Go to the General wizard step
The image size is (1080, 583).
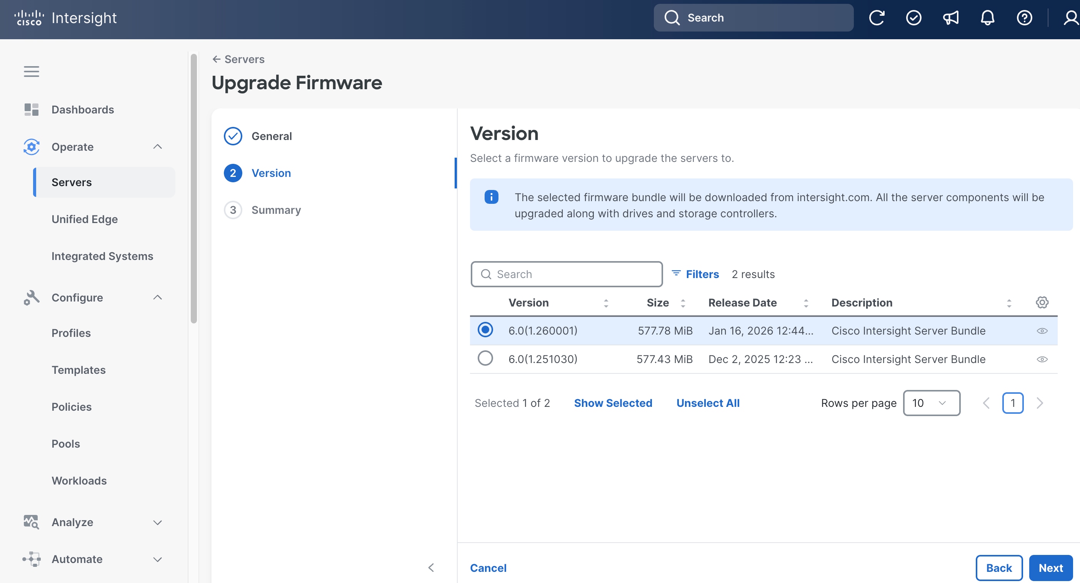pyautogui.click(x=258, y=136)
